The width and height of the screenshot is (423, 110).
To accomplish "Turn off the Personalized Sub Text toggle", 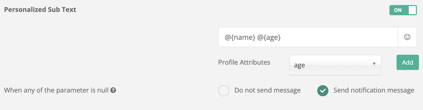I will tap(403, 10).
